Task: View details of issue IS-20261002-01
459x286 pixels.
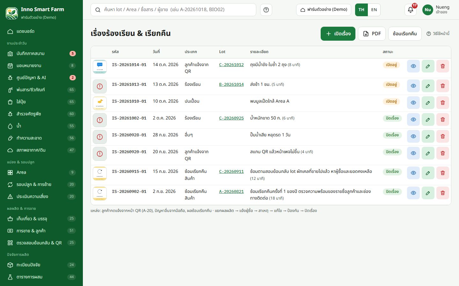Action: (x=413, y=119)
